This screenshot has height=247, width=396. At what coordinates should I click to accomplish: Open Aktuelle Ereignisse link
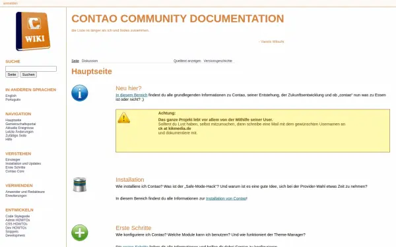tap(19, 128)
